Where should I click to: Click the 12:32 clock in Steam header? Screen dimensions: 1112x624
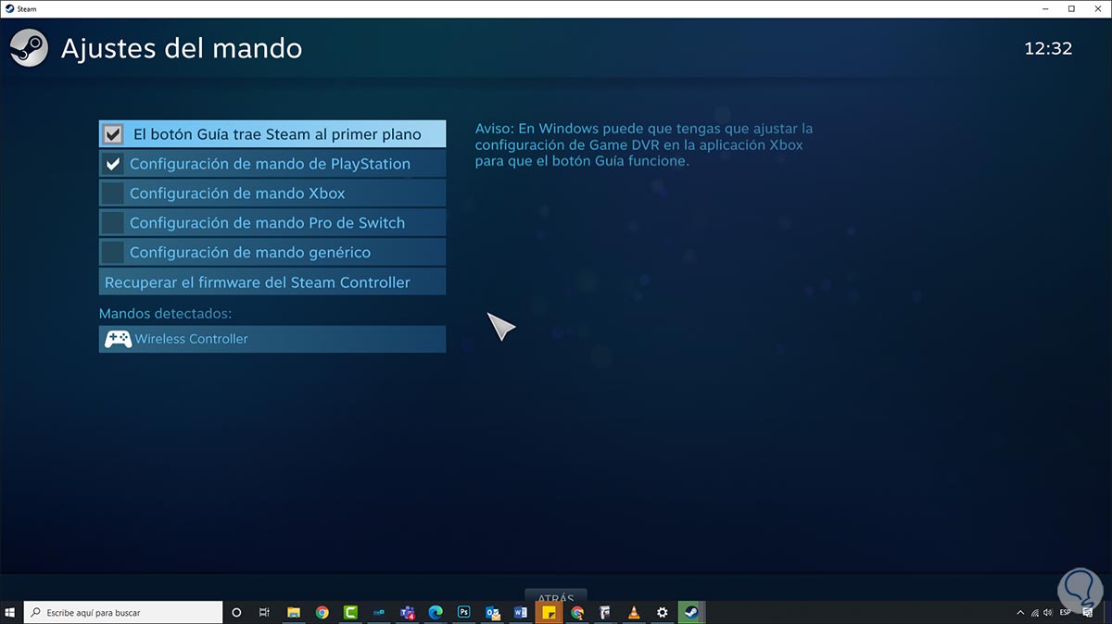(x=1048, y=48)
